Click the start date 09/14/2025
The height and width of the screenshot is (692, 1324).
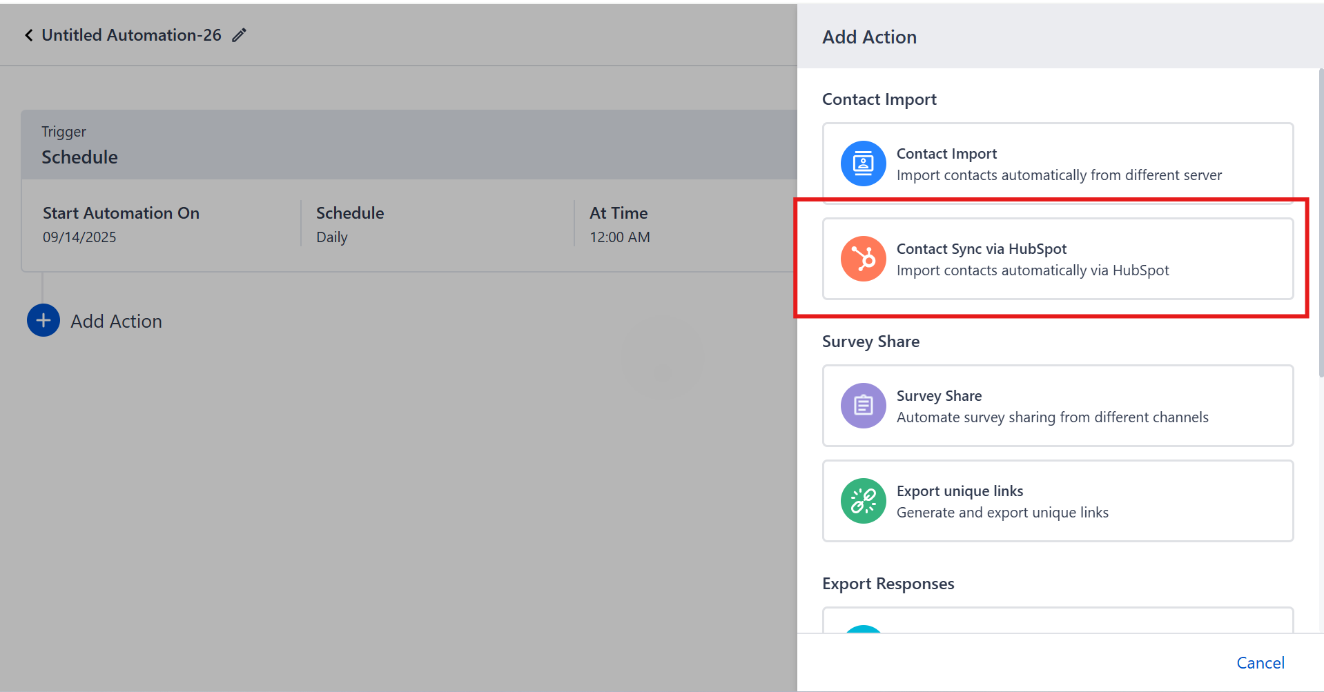coord(79,237)
